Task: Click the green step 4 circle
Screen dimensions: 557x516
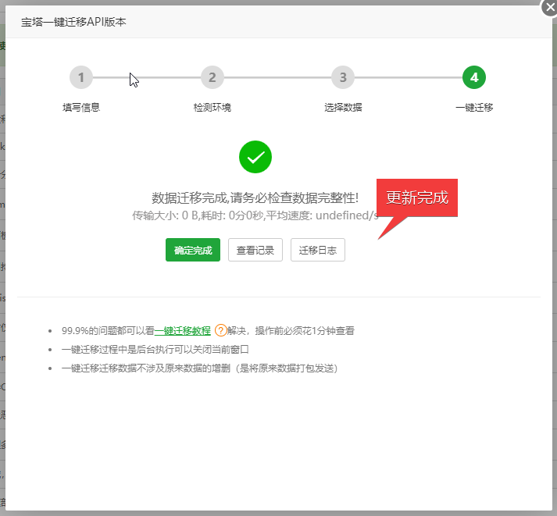Action: tap(474, 77)
